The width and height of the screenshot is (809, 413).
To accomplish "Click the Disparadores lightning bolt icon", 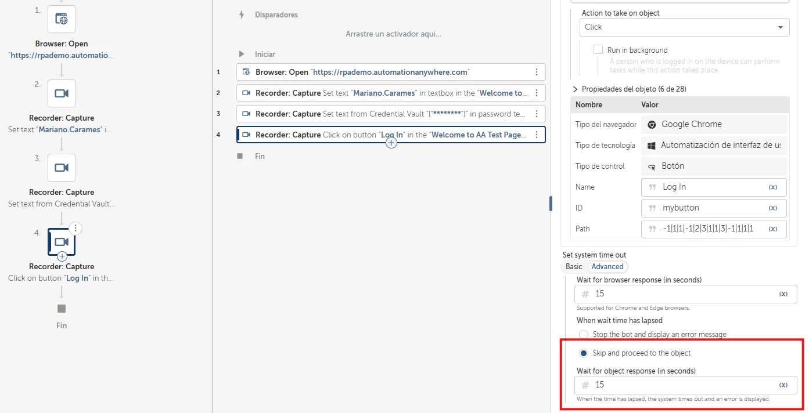I will (x=242, y=15).
